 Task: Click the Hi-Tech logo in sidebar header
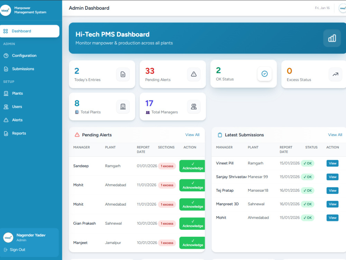pos(5,10)
